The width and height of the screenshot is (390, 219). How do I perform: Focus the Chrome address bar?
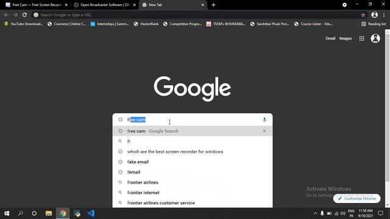tap(199, 15)
